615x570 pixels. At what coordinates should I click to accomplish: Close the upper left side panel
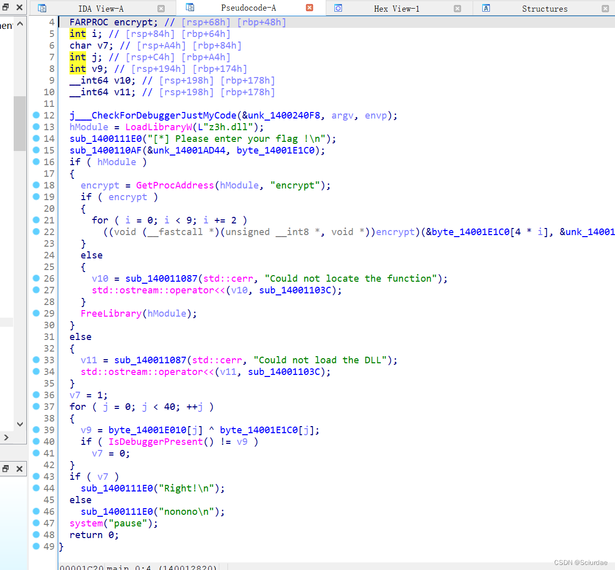(19, 8)
